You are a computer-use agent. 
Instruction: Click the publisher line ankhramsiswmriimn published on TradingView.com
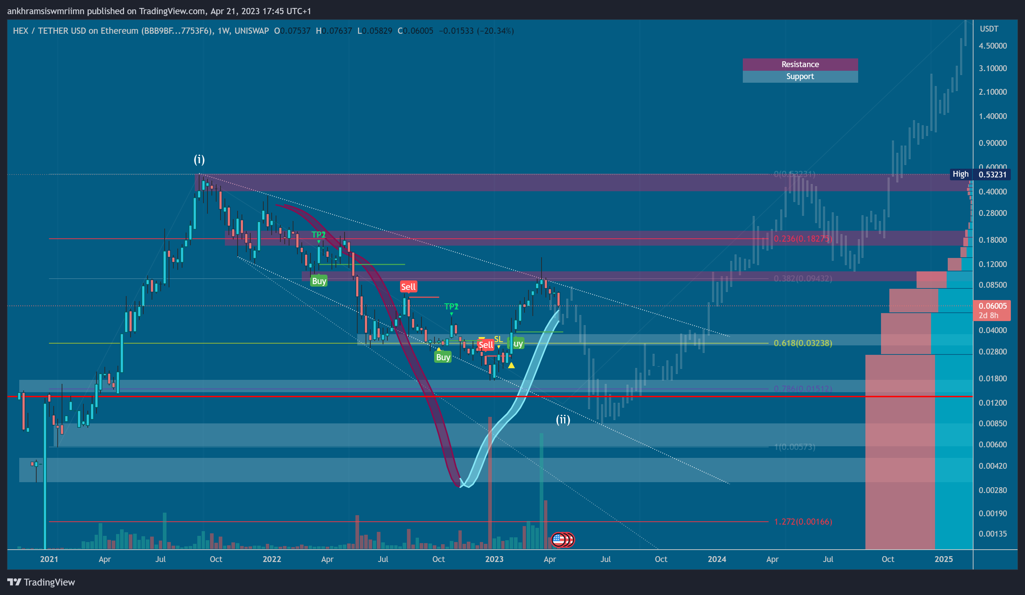point(159,11)
